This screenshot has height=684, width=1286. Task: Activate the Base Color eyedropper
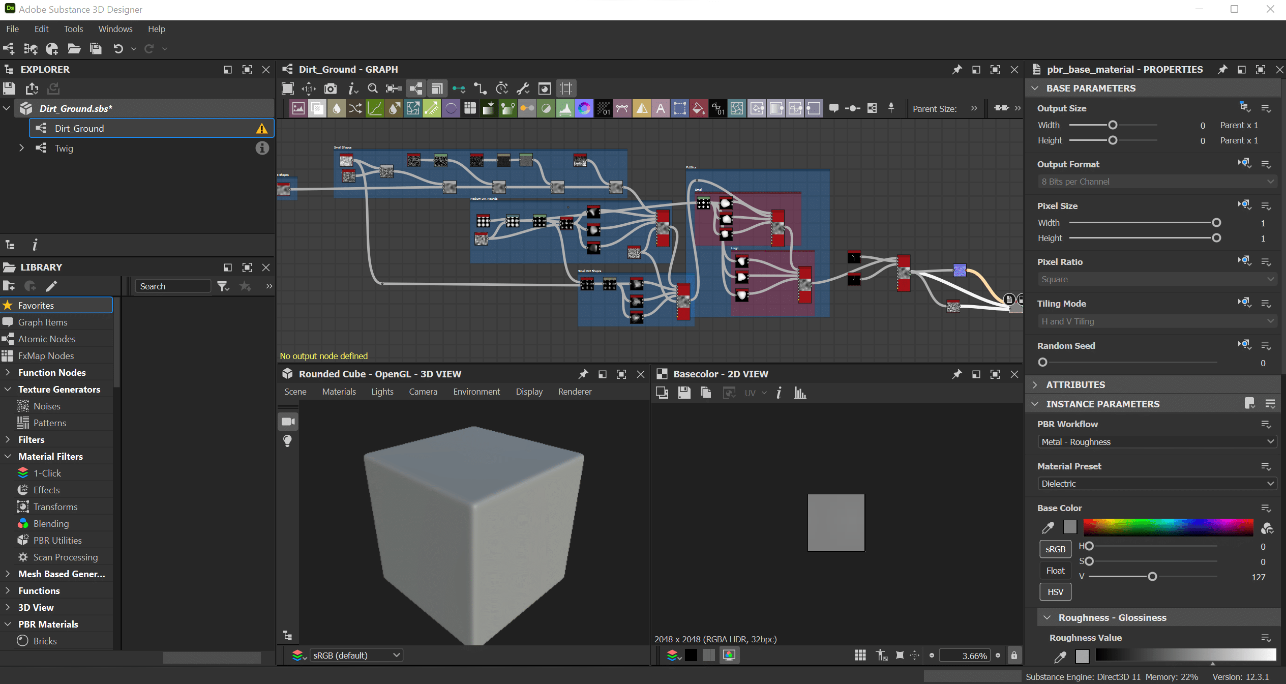click(1048, 528)
